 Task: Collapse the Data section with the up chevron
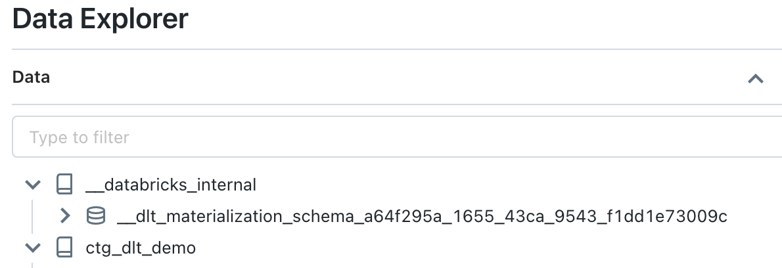pyautogui.click(x=756, y=78)
